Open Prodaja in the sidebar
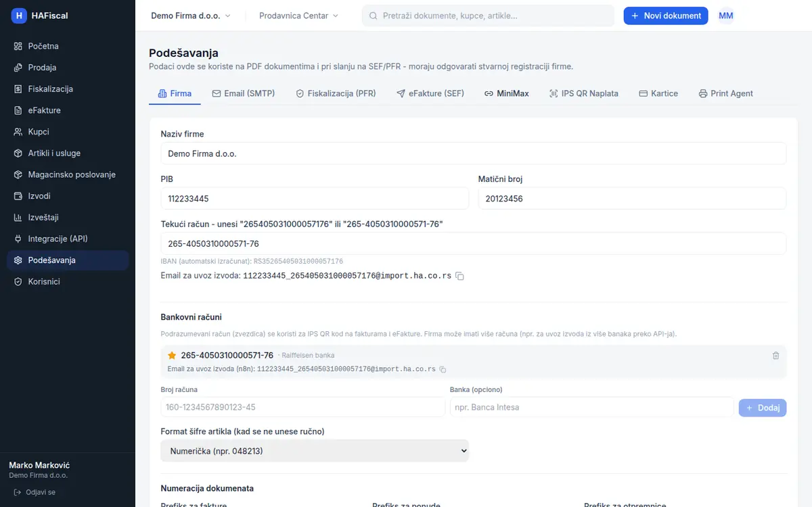 coord(68,68)
